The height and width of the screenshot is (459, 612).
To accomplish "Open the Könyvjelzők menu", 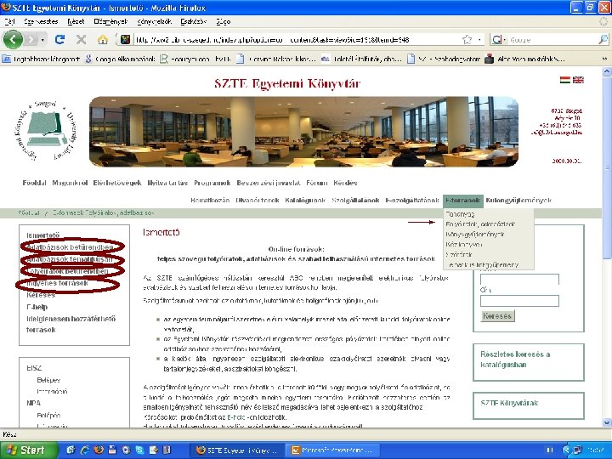I will click(155, 22).
